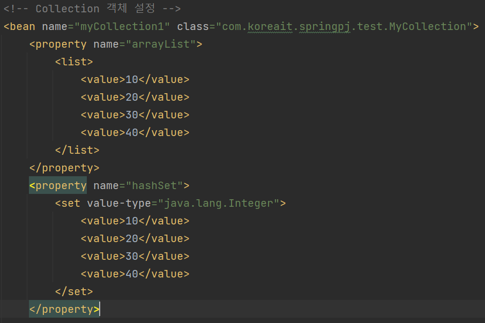Click value 20 inside the list

[132, 97]
